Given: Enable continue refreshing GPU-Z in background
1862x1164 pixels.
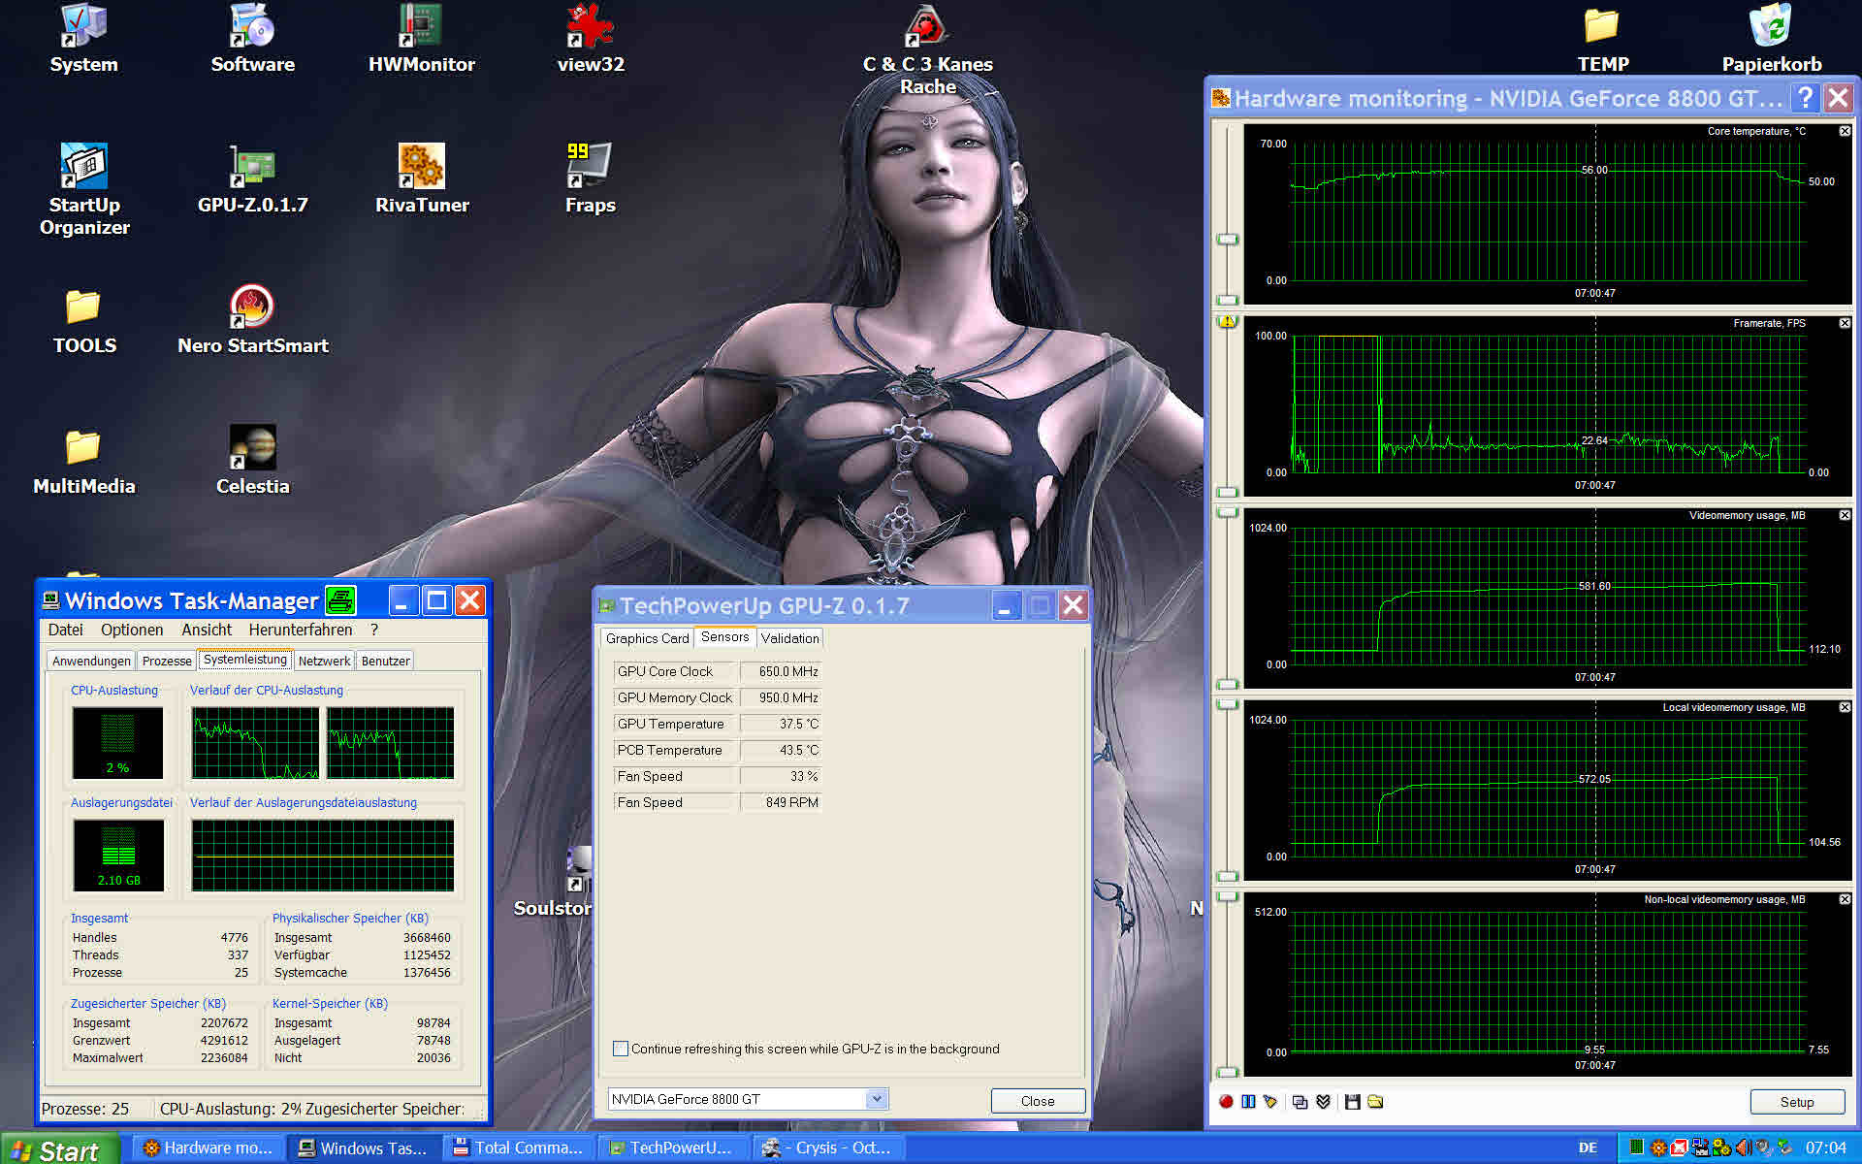Looking at the screenshot, I should [621, 1049].
